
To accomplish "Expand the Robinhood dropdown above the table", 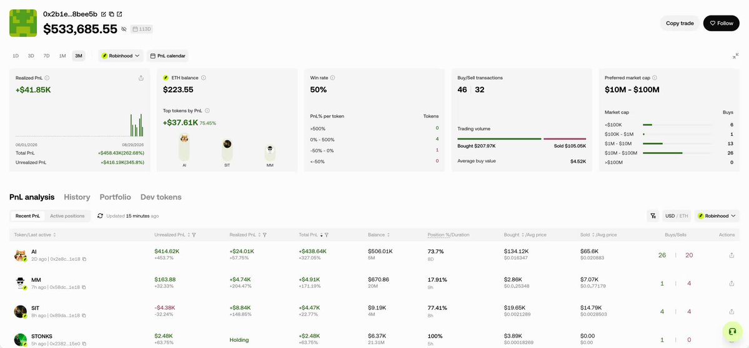I will pyautogui.click(x=717, y=216).
